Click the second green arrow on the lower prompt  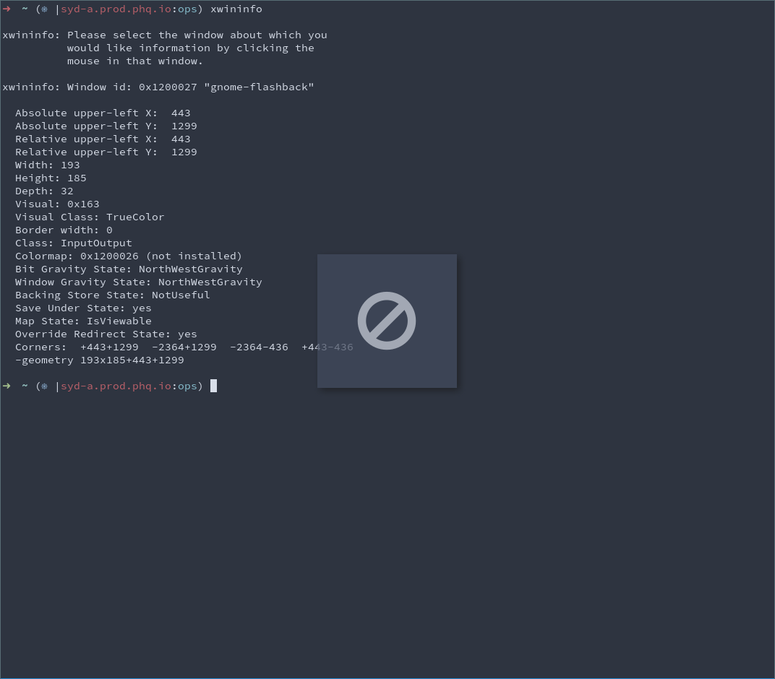(7, 386)
